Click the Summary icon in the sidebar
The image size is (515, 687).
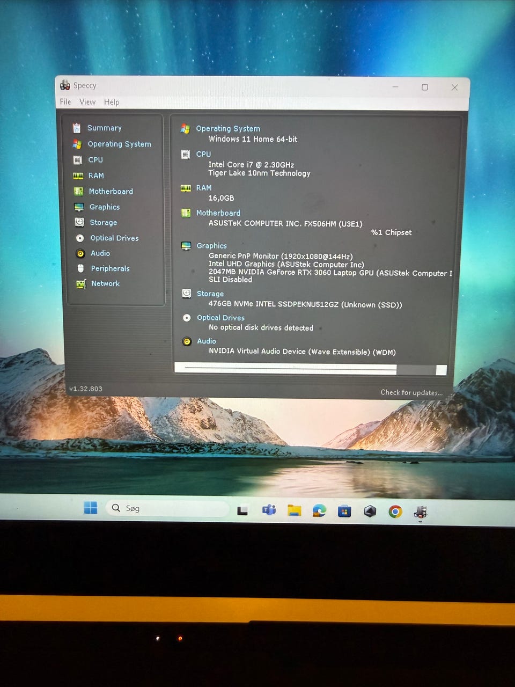click(77, 128)
